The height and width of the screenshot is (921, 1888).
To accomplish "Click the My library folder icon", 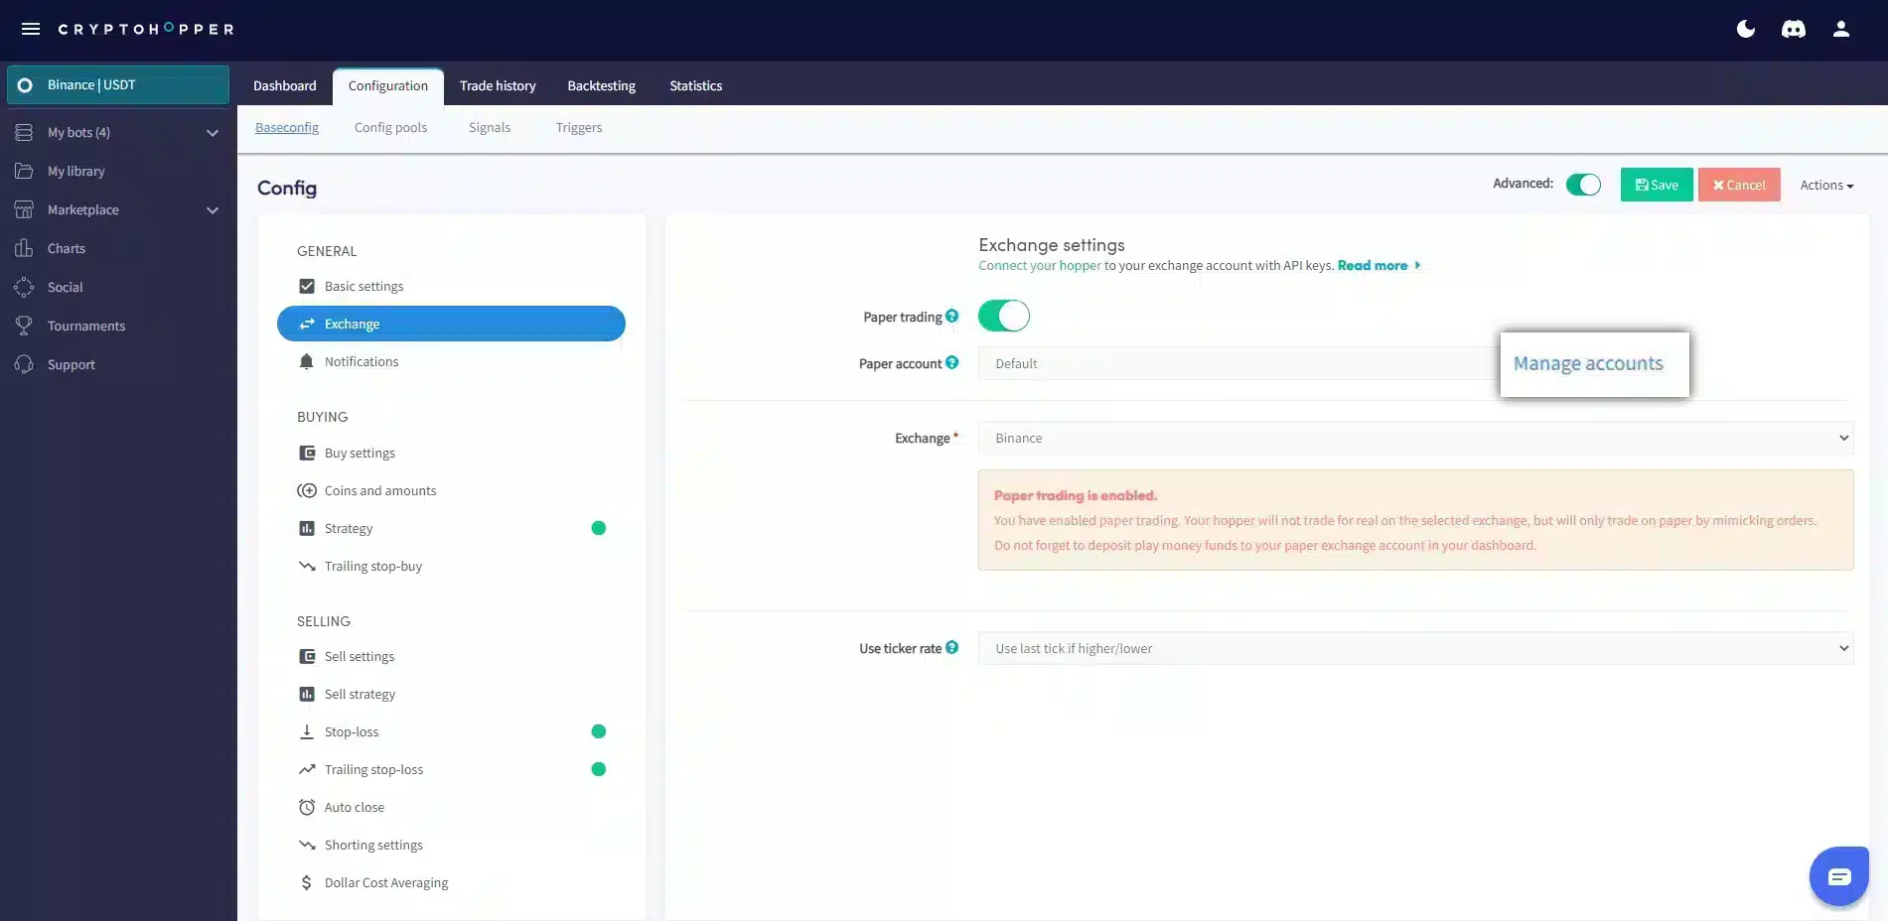I will pos(24,171).
